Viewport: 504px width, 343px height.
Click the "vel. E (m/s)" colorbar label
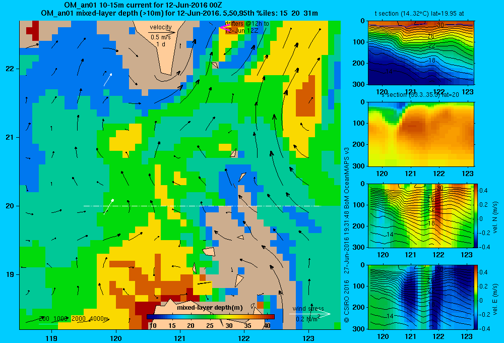495,299
